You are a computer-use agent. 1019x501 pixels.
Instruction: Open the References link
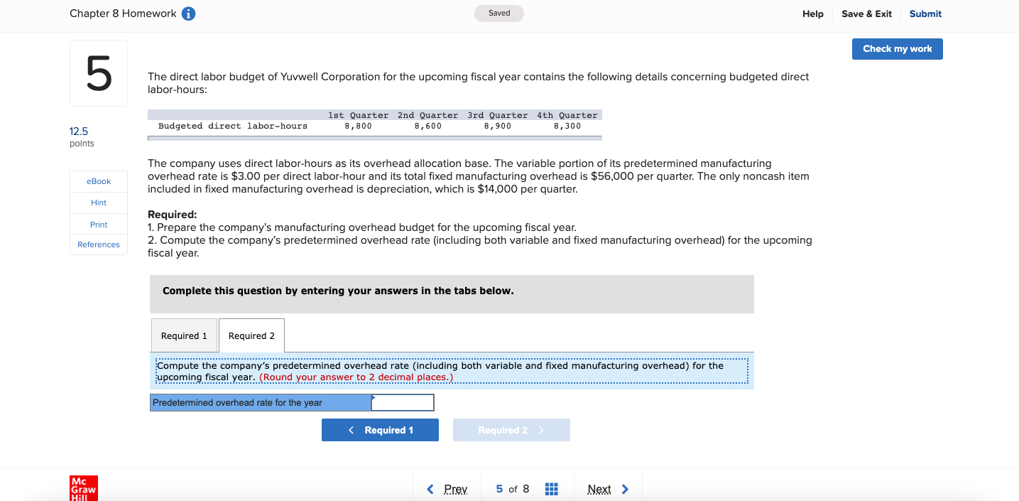click(99, 244)
